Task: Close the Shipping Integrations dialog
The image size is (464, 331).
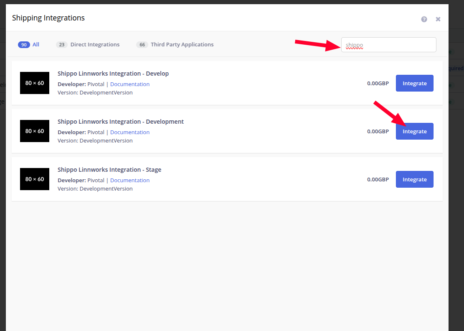Action: (x=438, y=19)
